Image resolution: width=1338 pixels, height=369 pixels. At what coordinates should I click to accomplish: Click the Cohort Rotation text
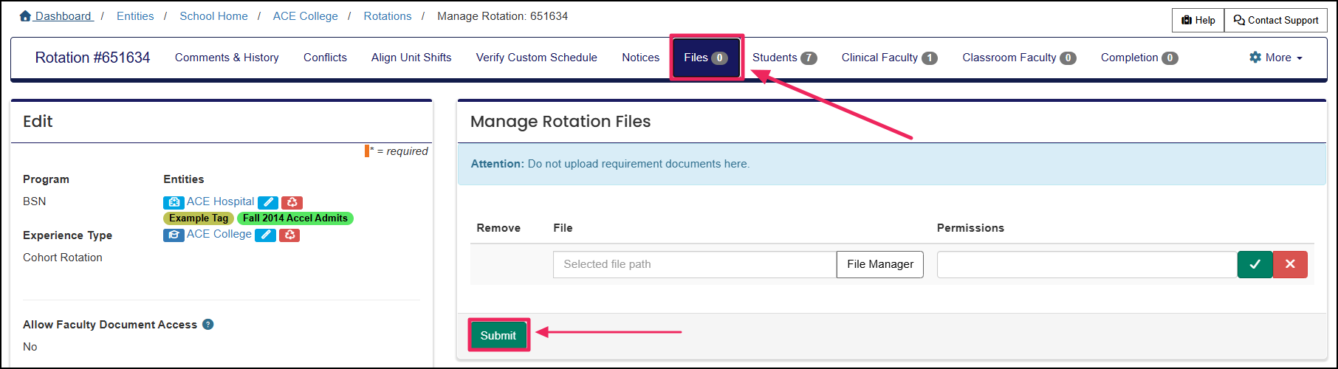tap(63, 258)
